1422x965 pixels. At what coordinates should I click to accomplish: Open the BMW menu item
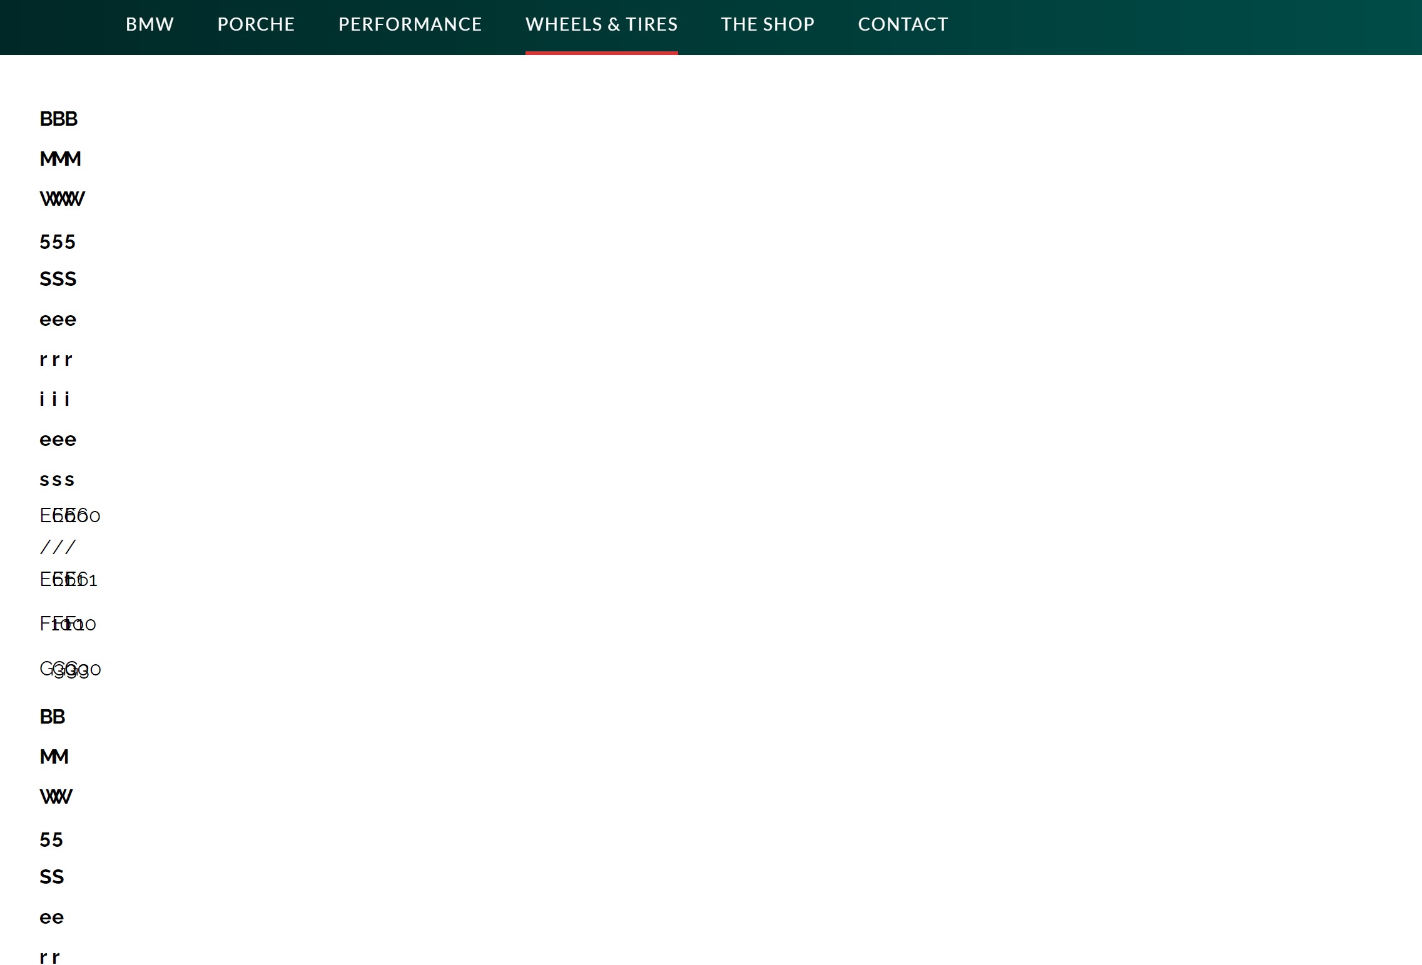pos(150,24)
